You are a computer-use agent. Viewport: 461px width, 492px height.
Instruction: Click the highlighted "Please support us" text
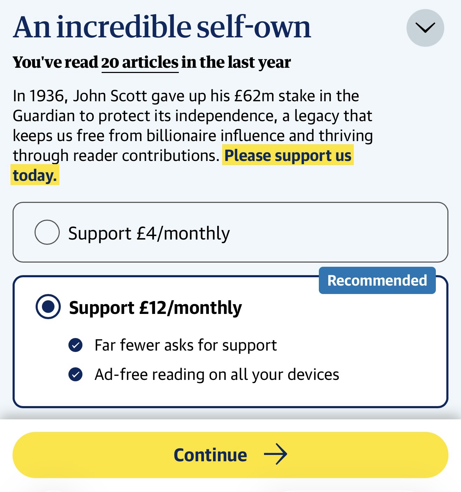pos(288,155)
